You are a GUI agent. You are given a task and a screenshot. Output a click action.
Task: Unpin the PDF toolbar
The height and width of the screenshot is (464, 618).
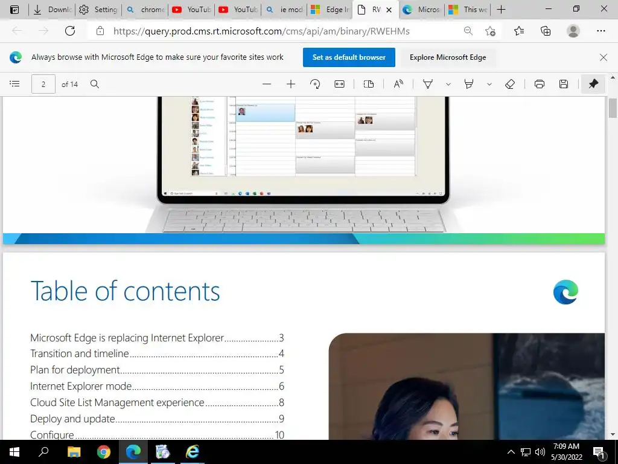593,83
